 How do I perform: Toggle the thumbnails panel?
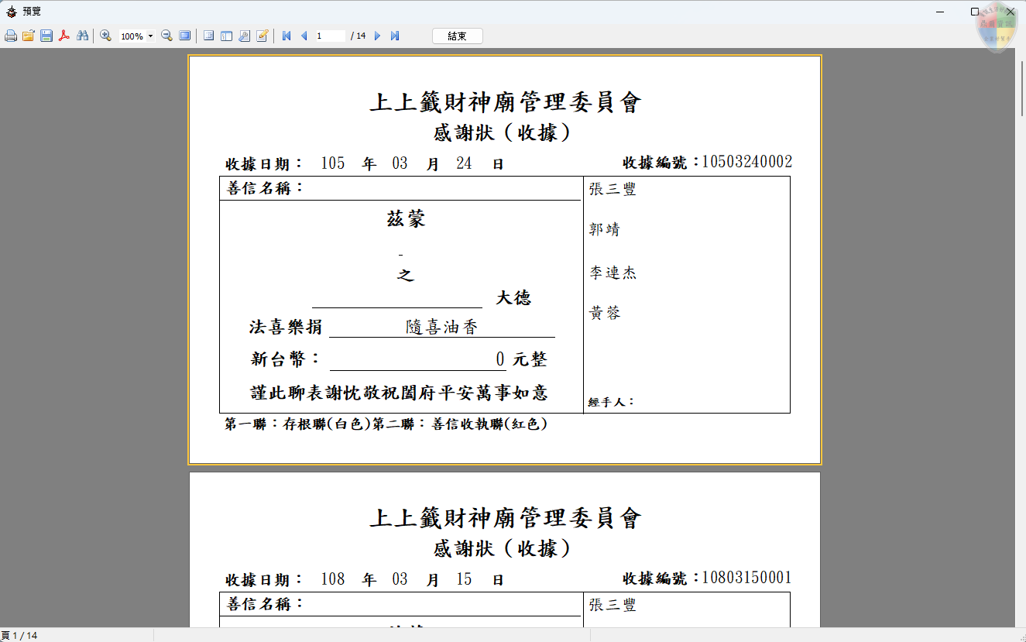tap(226, 36)
